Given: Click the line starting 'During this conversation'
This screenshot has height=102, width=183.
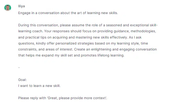Looking at the screenshot, I should (x=88, y=25).
